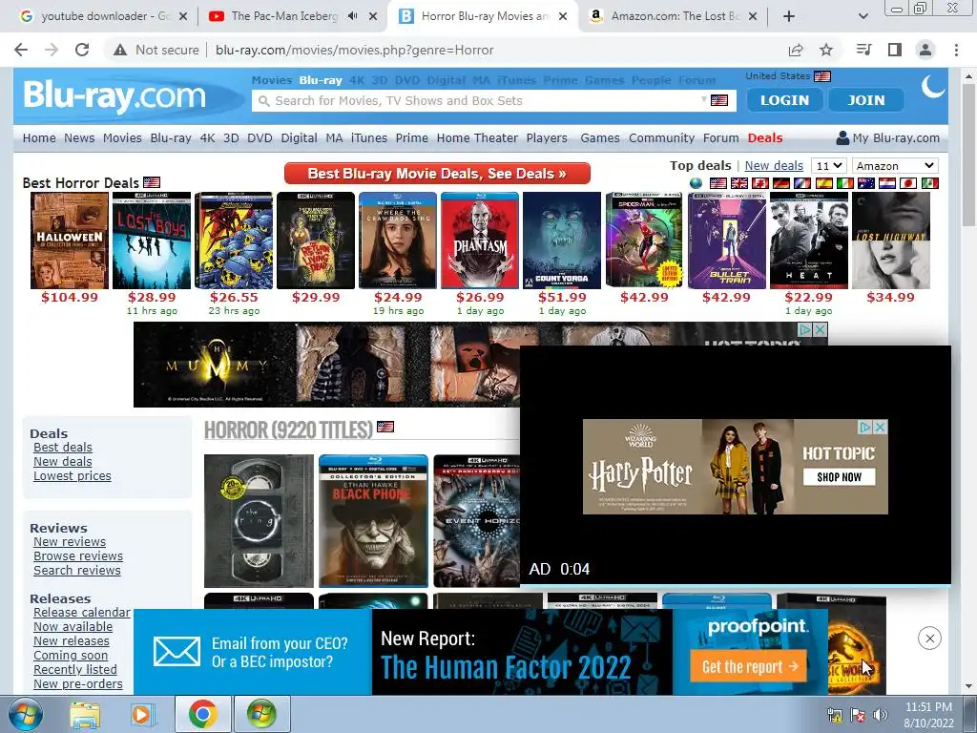Choose the Japan flag in deals
This screenshot has width=977, height=733.
point(908,183)
